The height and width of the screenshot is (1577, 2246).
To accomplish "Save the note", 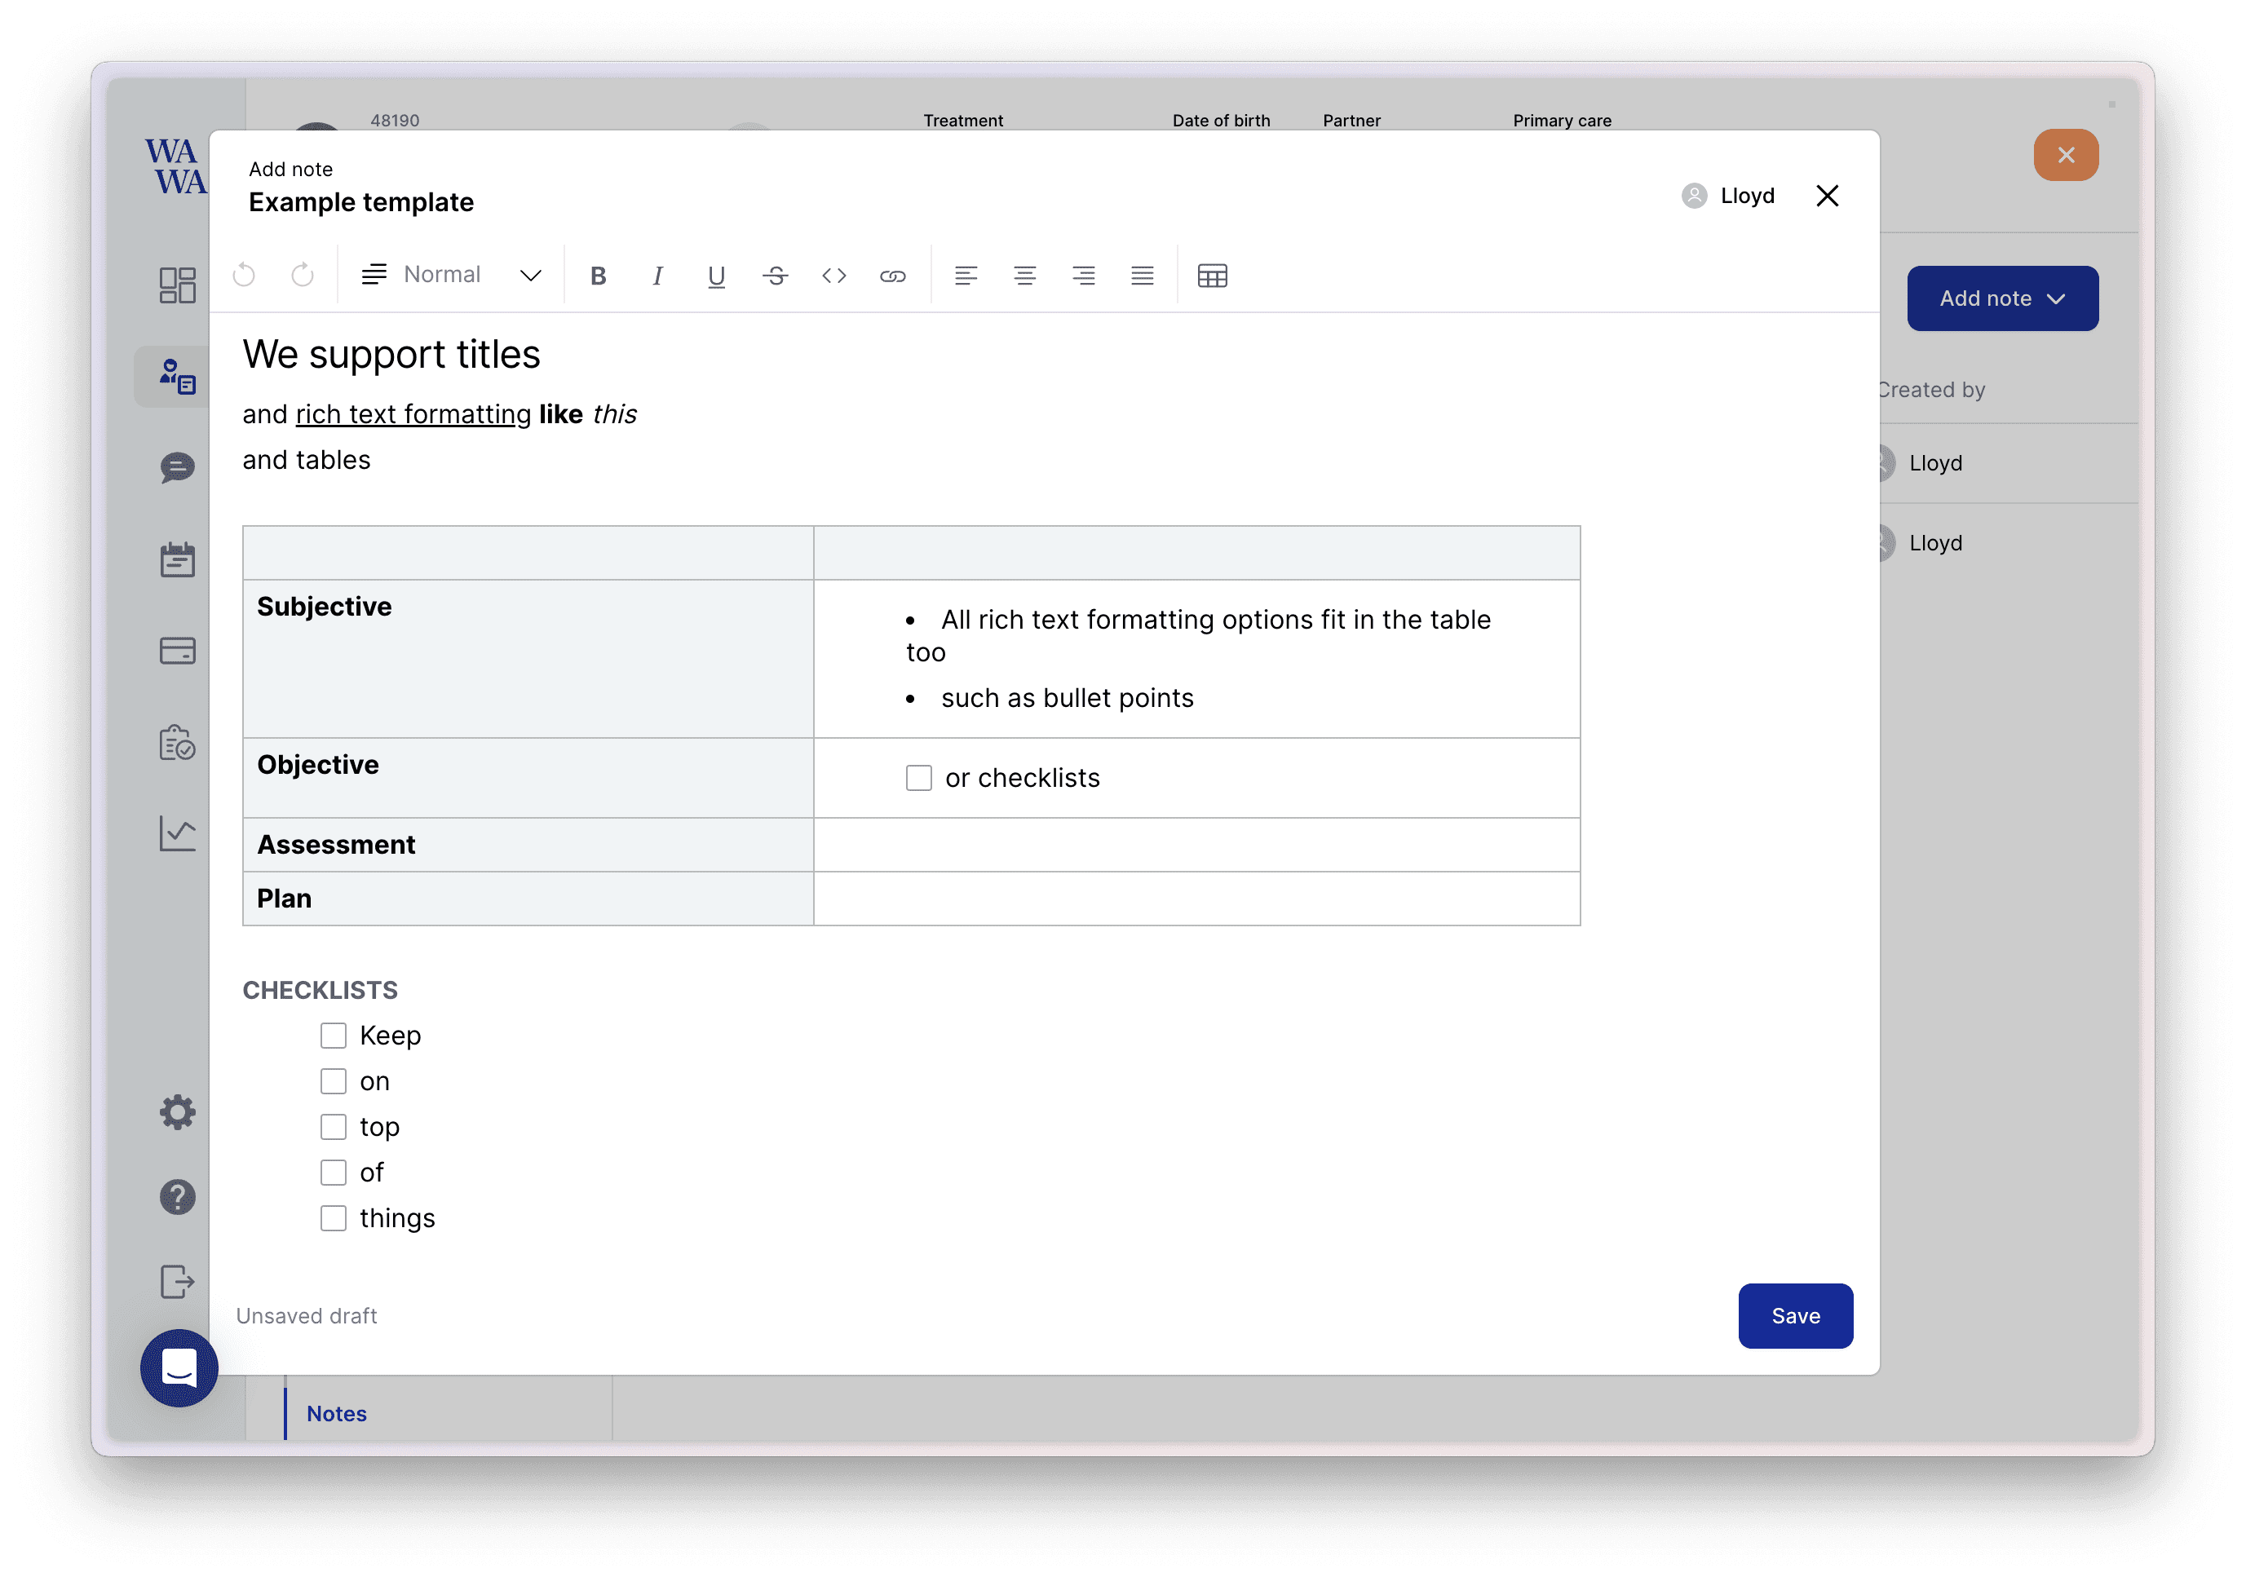I will [x=1794, y=1314].
